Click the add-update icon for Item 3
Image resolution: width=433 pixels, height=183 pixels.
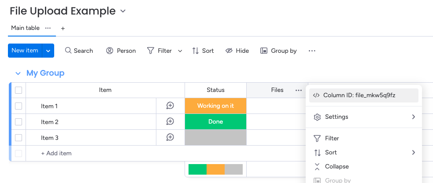170,137
